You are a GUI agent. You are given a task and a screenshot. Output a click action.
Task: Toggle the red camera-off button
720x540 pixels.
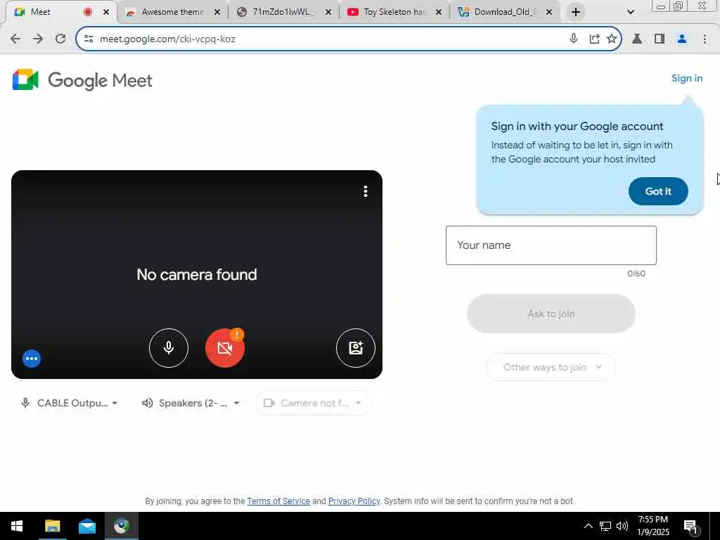224,347
